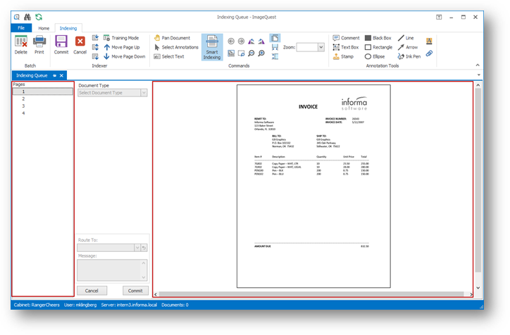The height and width of the screenshot is (335, 510).
Task: Rotate the page right
Action: pyautogui.click(x=261, y=42)
